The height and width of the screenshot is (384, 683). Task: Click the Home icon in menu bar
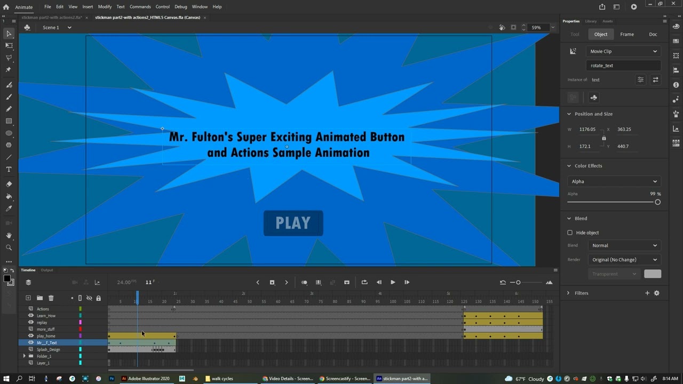pos(6,7)
